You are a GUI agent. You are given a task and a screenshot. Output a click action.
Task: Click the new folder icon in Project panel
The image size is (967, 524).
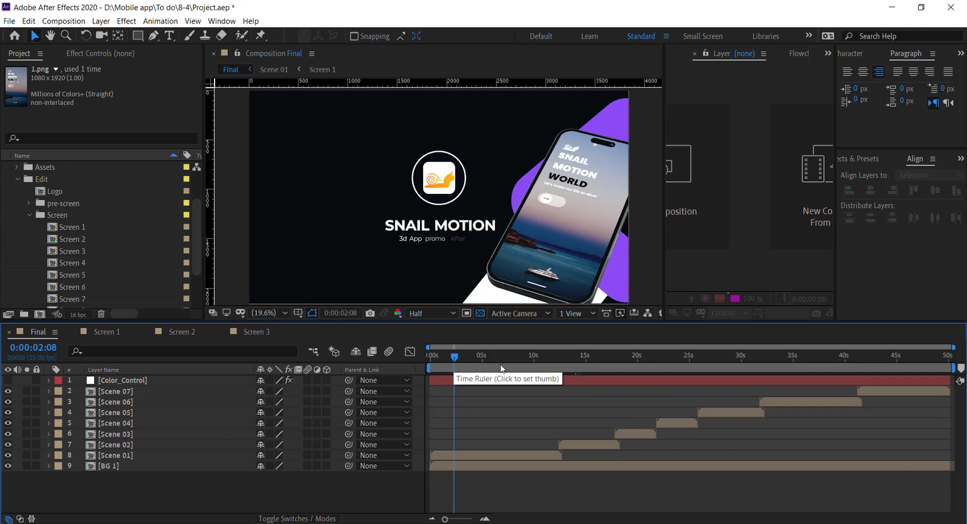pyautogui.click(x=24, y=314)
